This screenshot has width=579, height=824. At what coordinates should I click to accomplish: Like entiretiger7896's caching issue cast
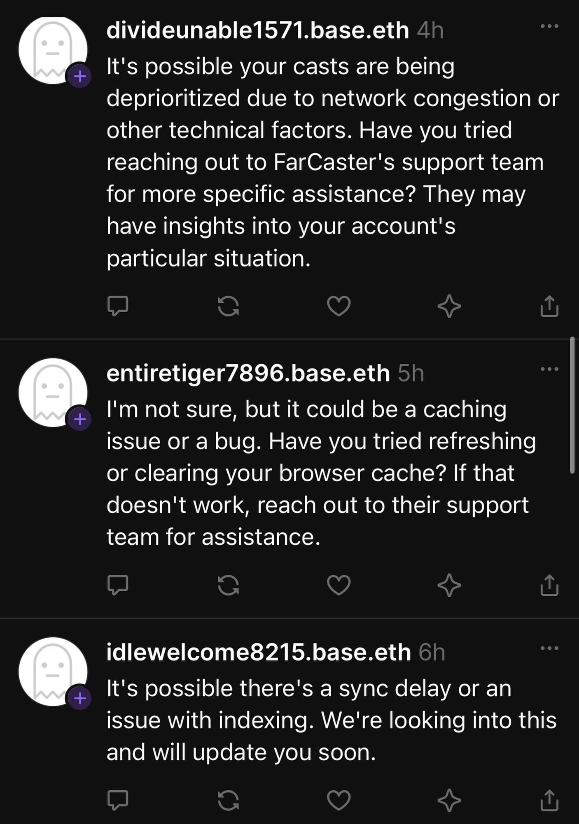coord(339,585)
